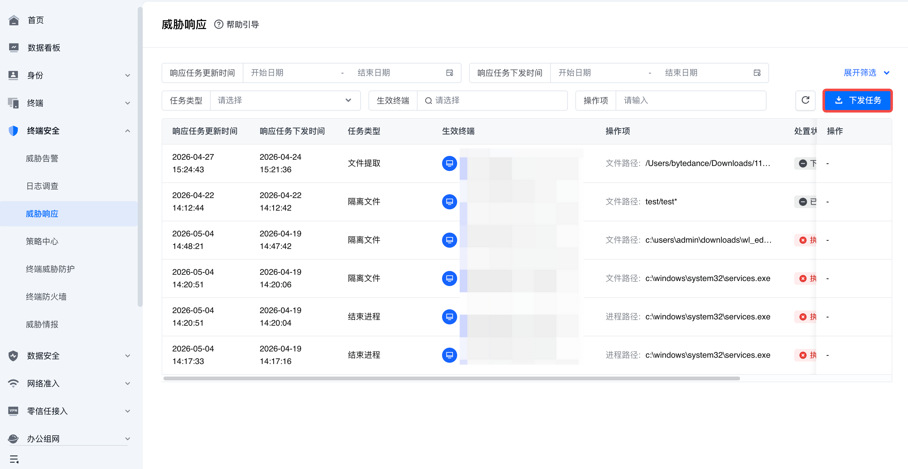908x469 pixels.
Task: Click the search icon in 生效终端 field
Action: click(x=428, y=101)
